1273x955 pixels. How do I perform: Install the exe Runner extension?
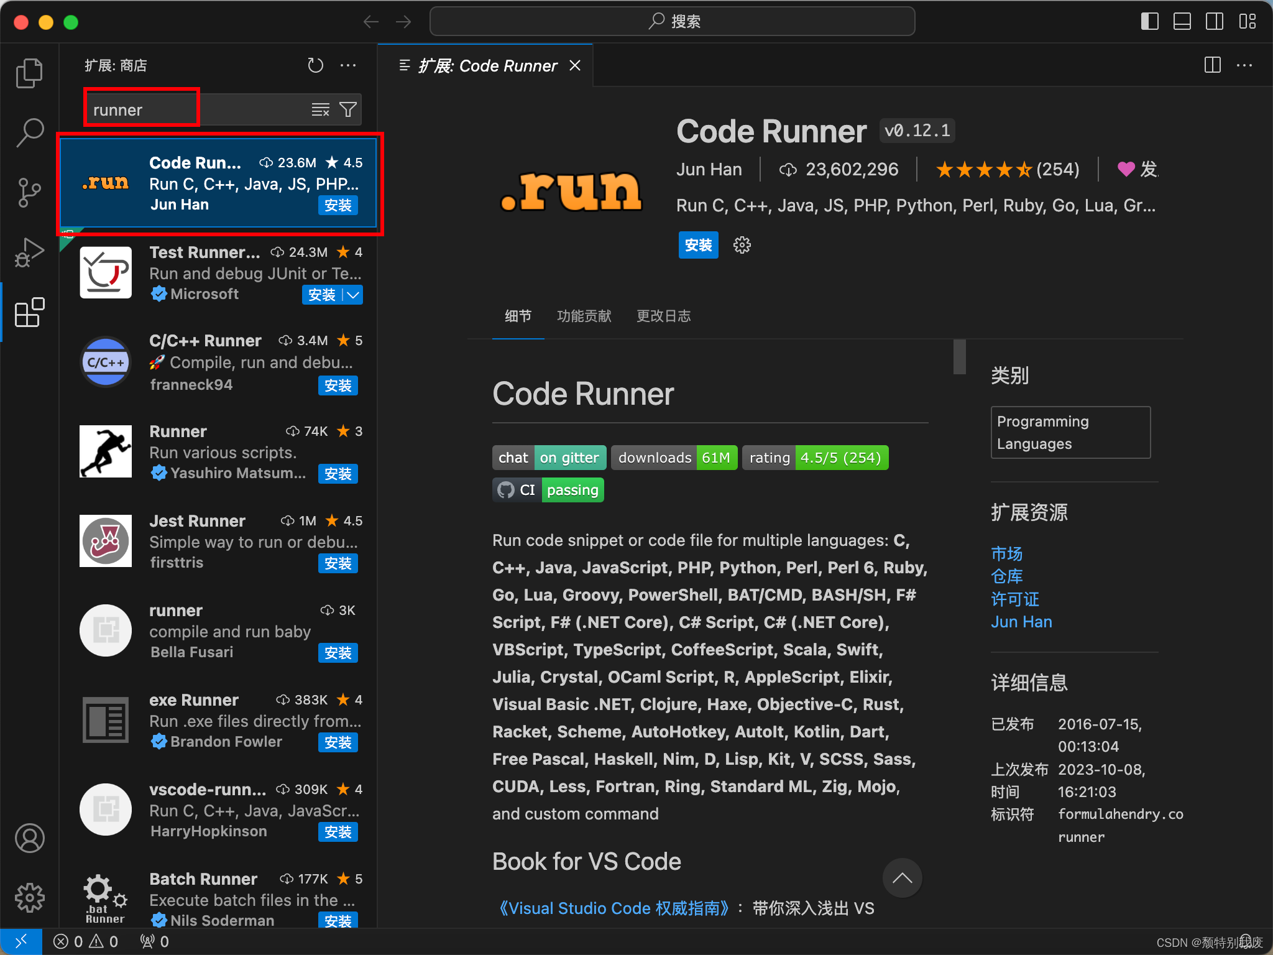338,742
